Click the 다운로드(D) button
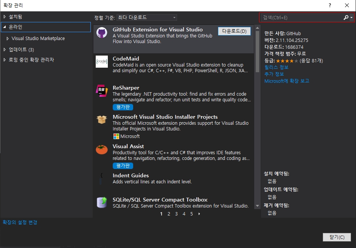The width and height of the screenshot is (356, 248). 234,31
